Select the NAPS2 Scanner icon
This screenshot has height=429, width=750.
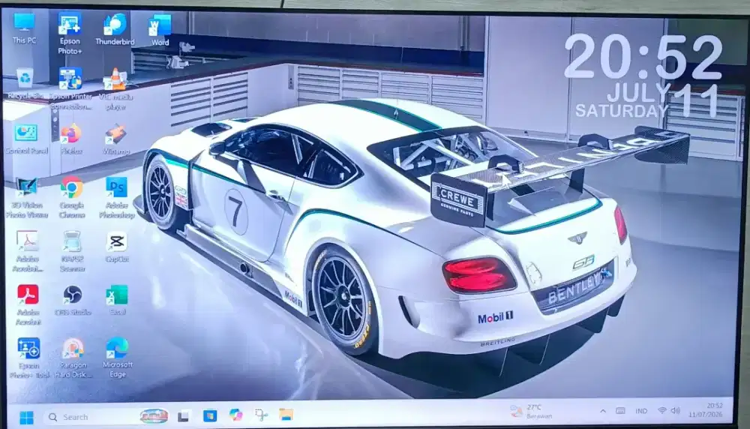(x=72, y=251)
